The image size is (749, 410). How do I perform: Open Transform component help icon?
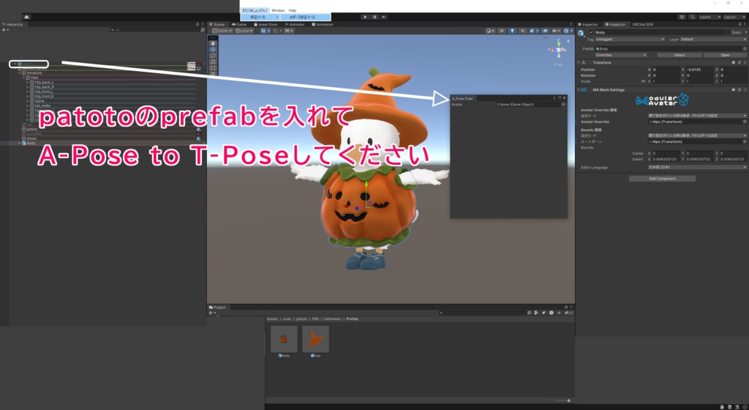click(733, 63)
